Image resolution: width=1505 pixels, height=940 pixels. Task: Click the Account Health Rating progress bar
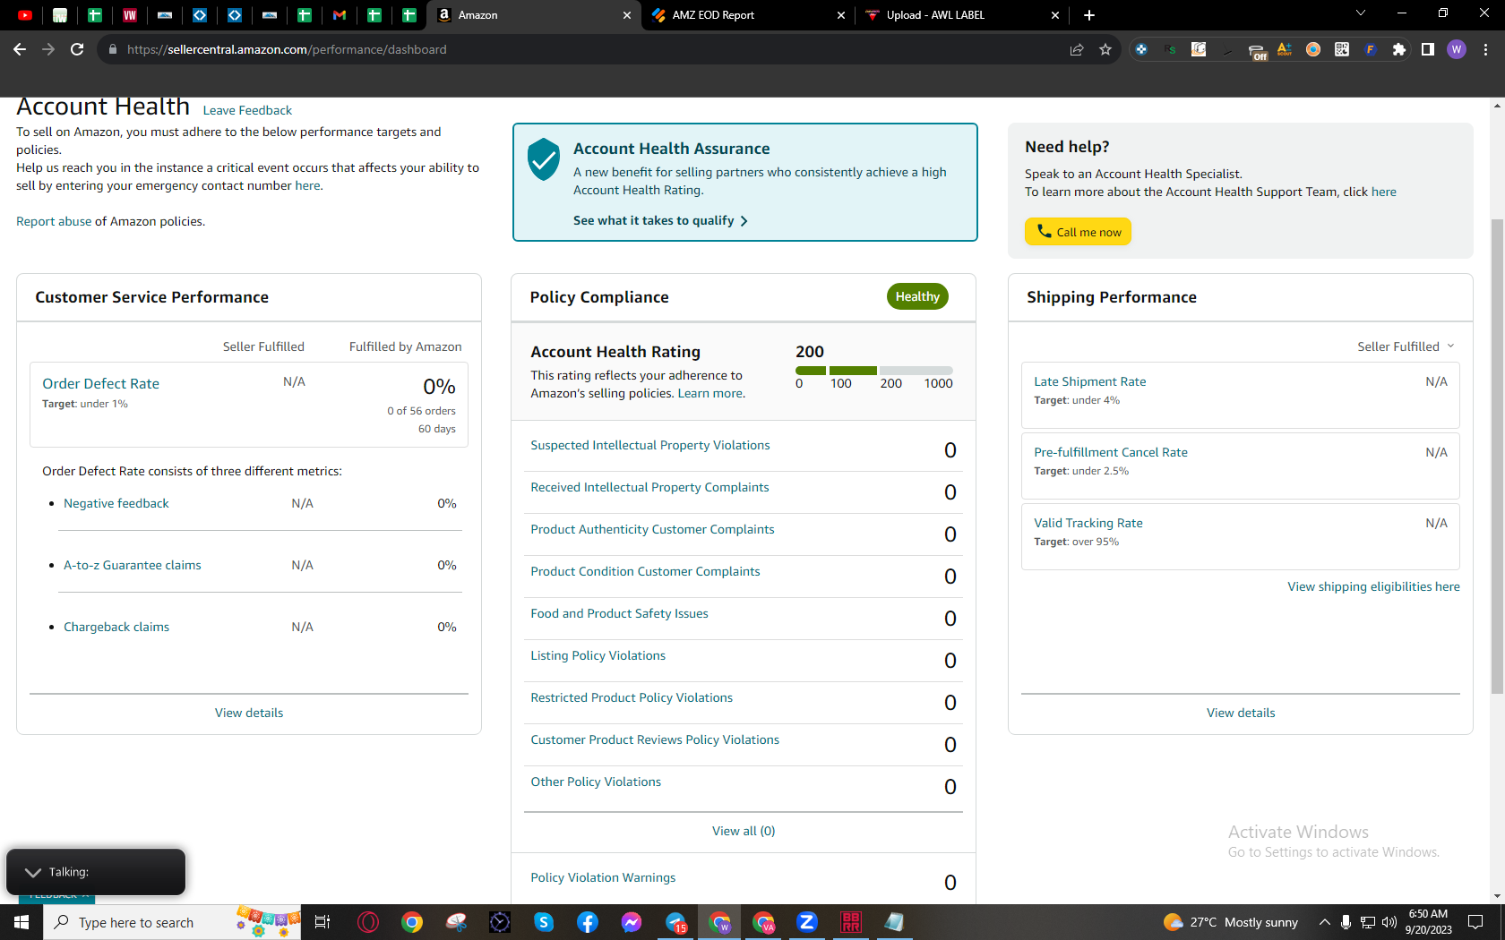(873, 371)
